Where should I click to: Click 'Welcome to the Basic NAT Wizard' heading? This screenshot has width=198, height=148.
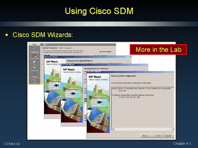coord(80,61)
